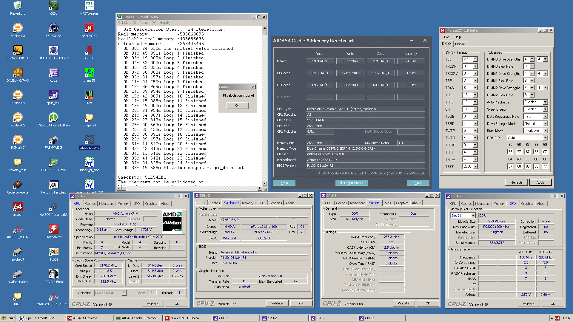Expand the TRAS dropdown in nForce2XT
573x322 pixels.
(x=475, y=88)
